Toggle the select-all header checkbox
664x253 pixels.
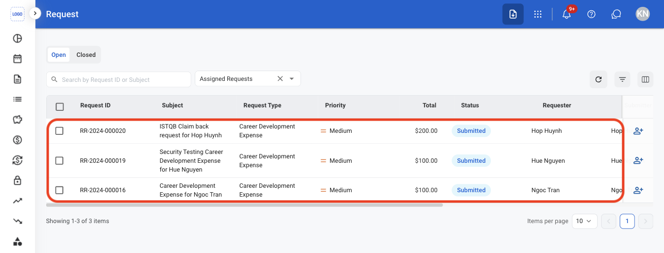tap(60, 106)
